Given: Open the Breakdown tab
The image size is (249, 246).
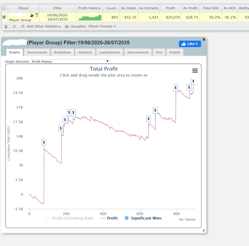Looking at the screenshot, I should (63, 52).
